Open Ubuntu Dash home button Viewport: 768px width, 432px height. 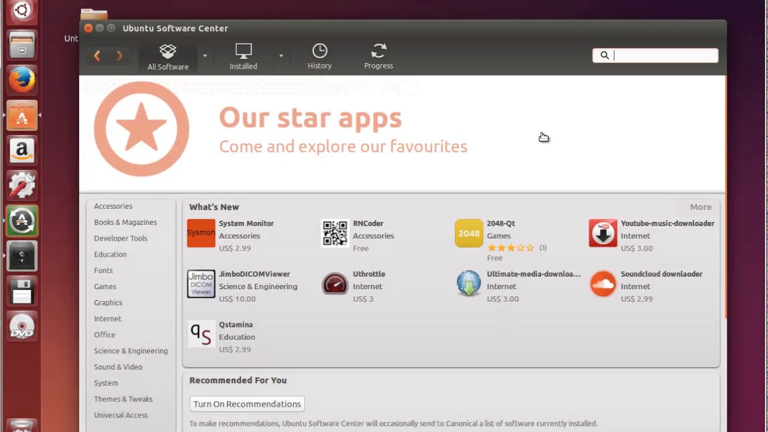tap(22, 10)
